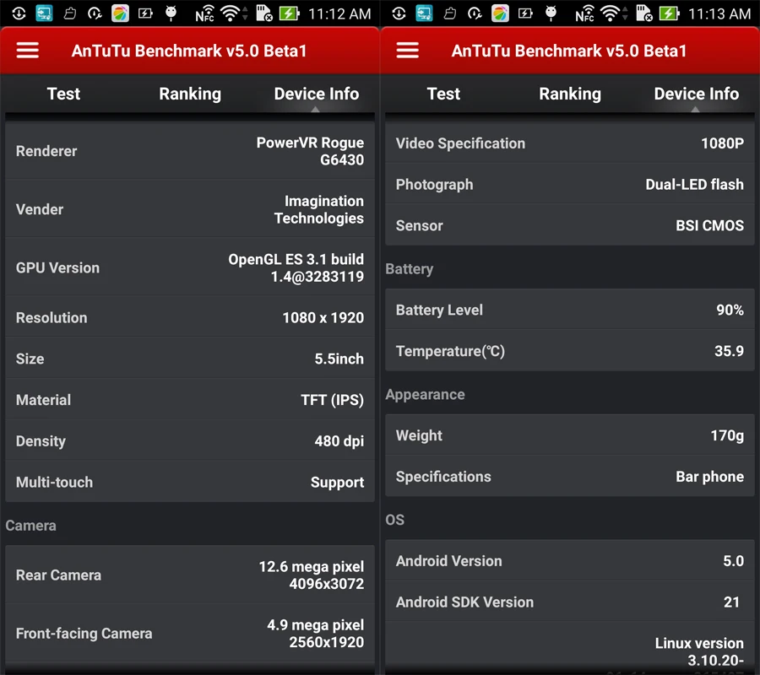The height and width of the screenshot is (675, 760).
Task: Tap green charging battery icon on 11:13 AM bar
Action: pyautogui.click(x=670, y=13)
